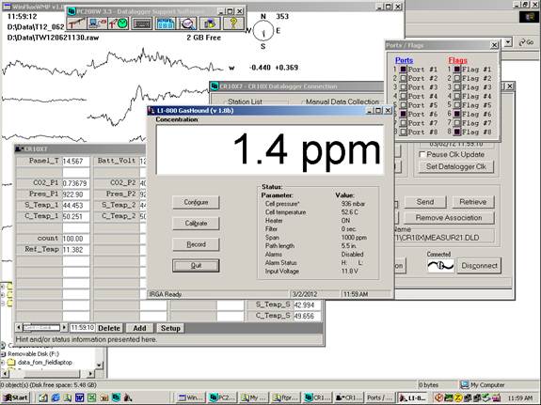Click the Set Datalogger Clk button
Image resolution: width=541 pixels, height=405 pixels.
point(455,166)
